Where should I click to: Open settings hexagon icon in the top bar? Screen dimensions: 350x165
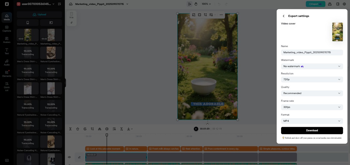pyautogui.click(x=344, y=4)
